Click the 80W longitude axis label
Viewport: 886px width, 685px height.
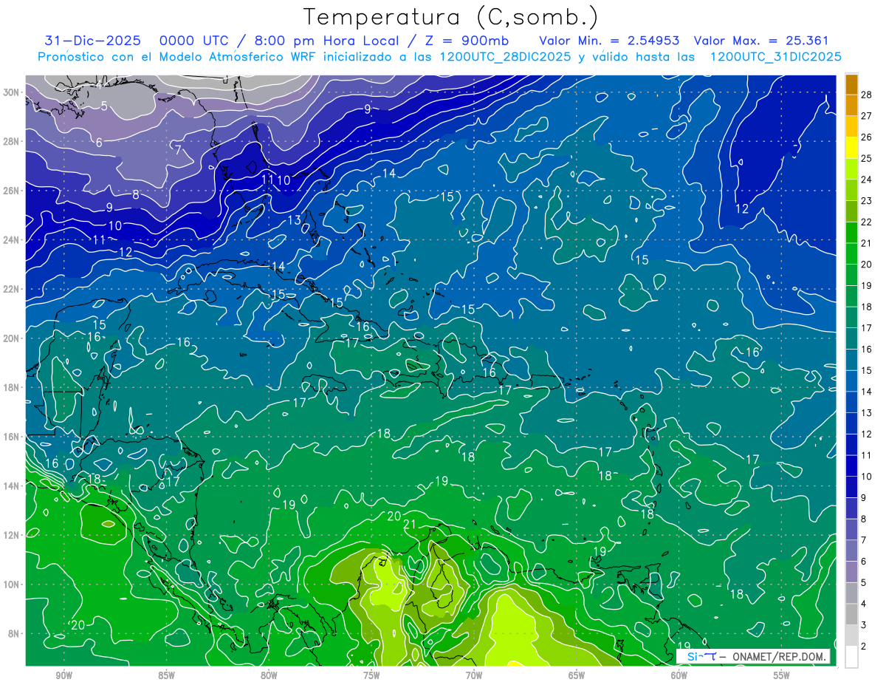pyautogui.click(x=269, y=675)
